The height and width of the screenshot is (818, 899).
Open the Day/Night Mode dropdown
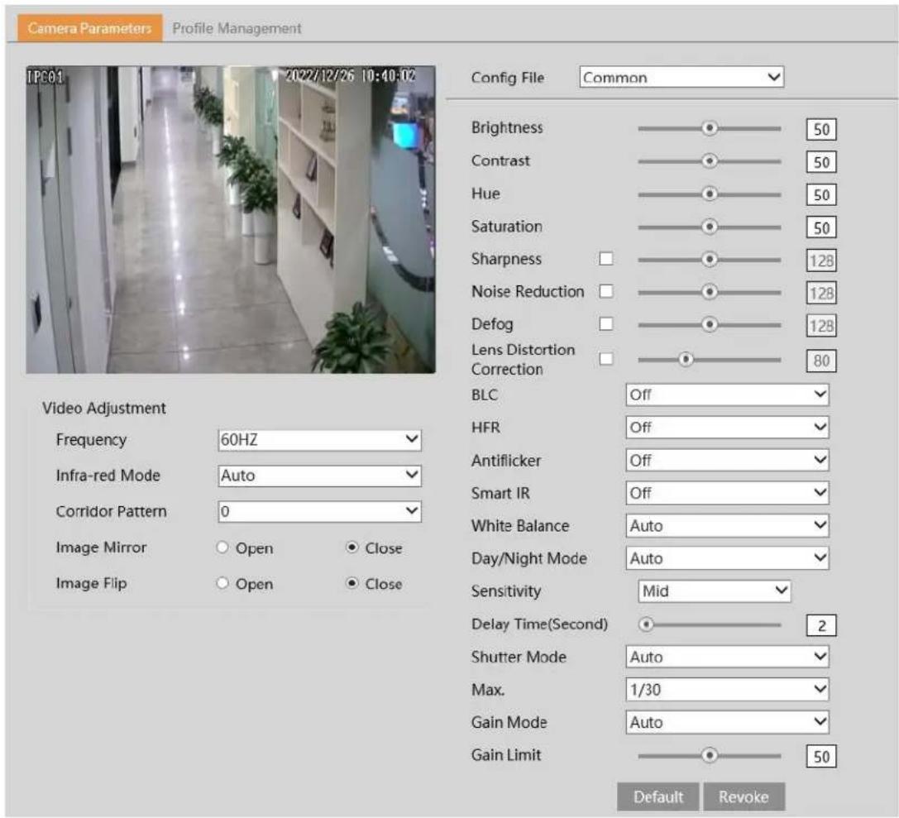pos(727,557)
